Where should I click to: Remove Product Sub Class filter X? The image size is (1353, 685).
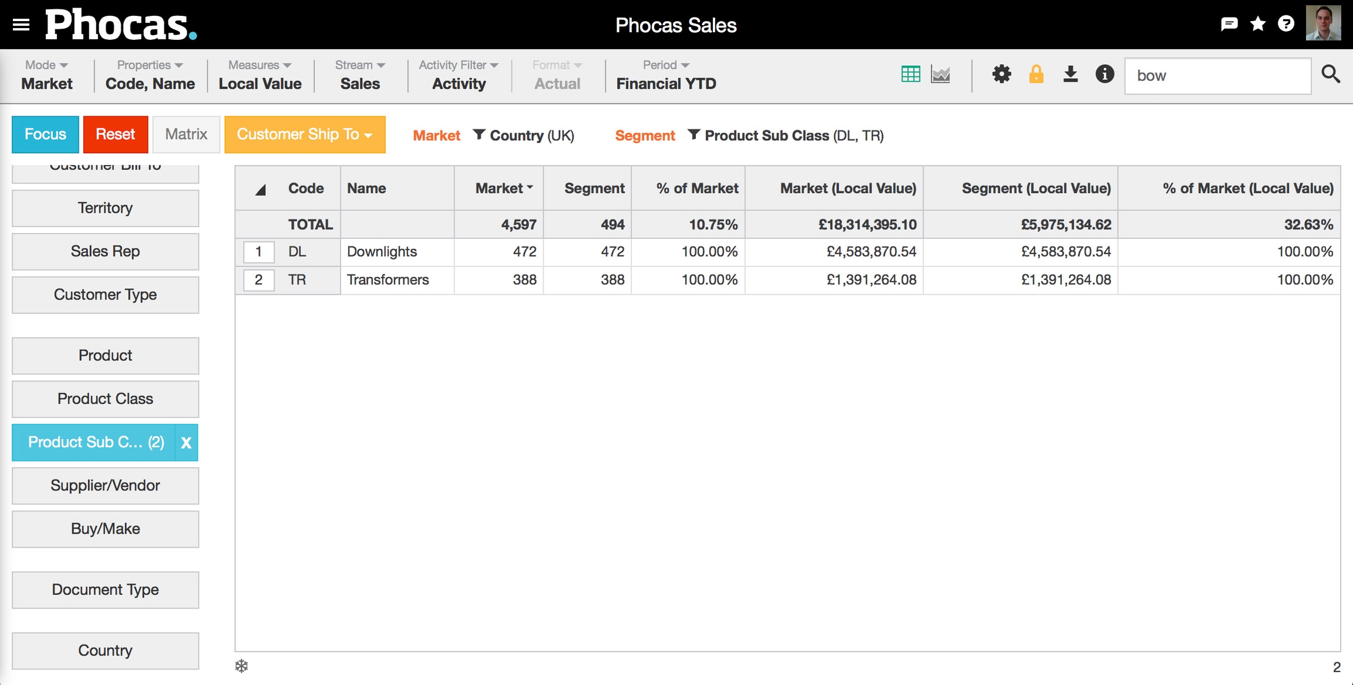point(186,443)
